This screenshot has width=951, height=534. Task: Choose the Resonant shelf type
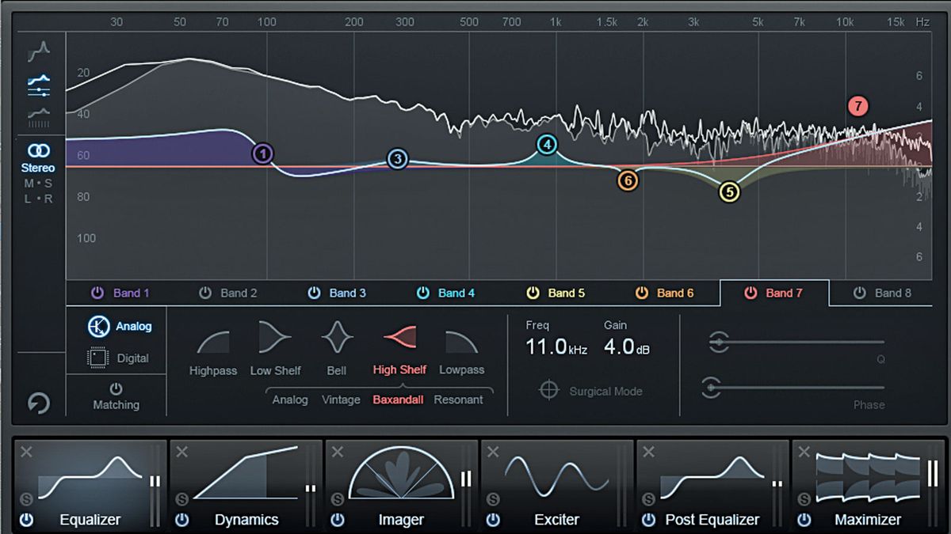click(458, 400)
